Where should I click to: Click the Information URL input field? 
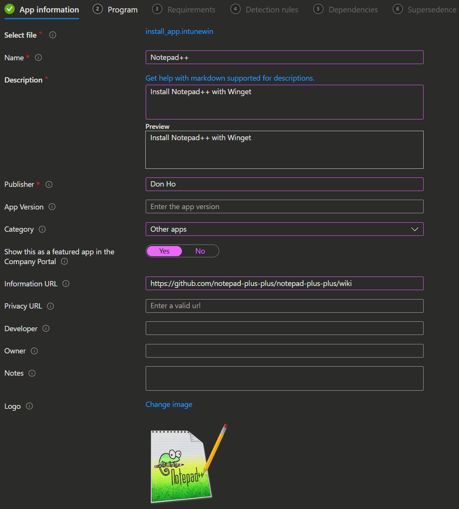click(284, 283)
